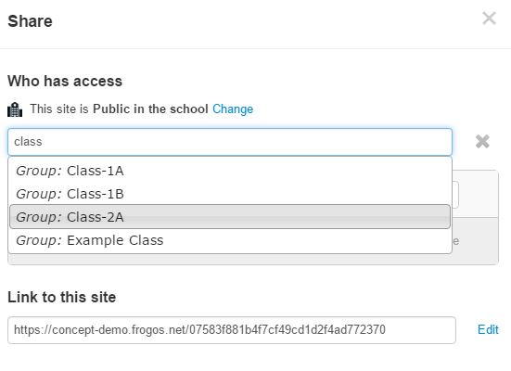Click the 'Public in the school' status text
The width and height of the screenshot is (511, 371).
[150, 109]
